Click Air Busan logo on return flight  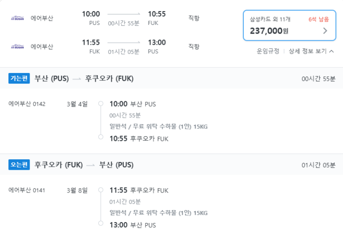(17, 47)
